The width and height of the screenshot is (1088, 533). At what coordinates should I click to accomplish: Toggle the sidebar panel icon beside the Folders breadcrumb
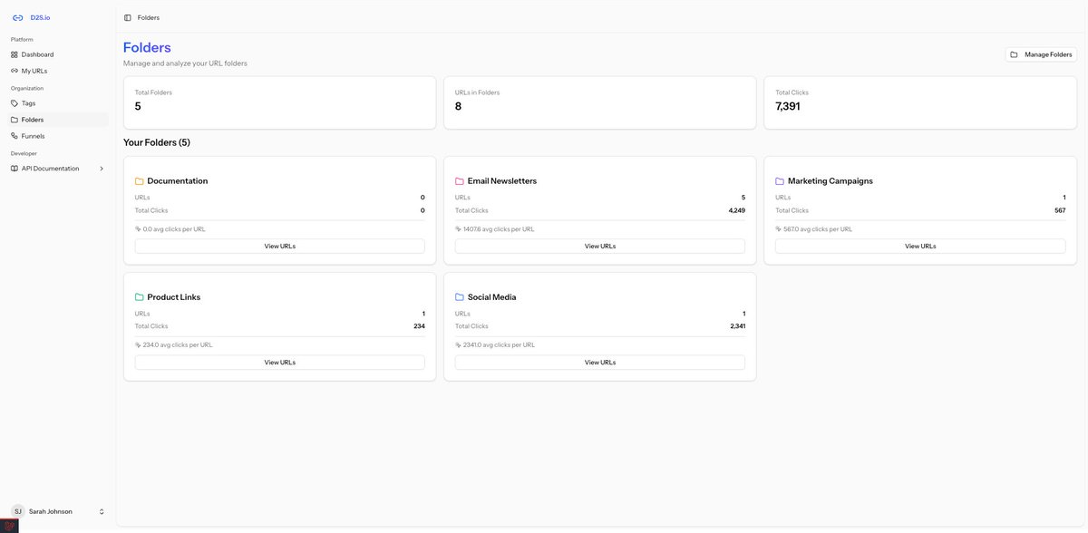(128, 17)
